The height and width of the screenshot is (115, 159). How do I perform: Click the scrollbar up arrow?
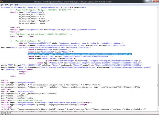[158, 7]
